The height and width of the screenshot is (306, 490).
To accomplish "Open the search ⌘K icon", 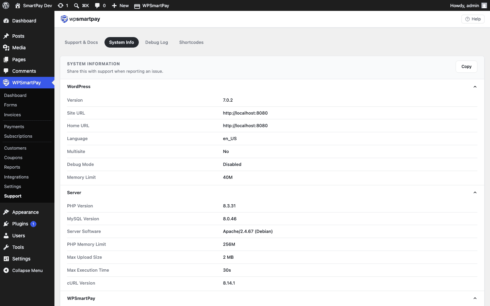I will pyautogui.click(x=77, y=5).
